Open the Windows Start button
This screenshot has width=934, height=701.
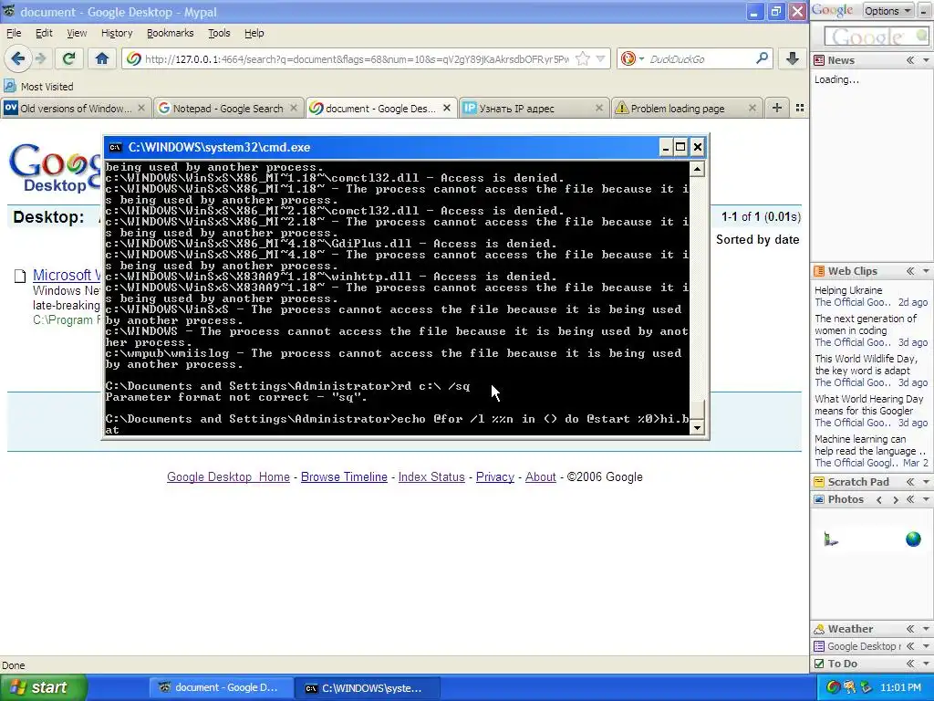[x=44, y=687]
